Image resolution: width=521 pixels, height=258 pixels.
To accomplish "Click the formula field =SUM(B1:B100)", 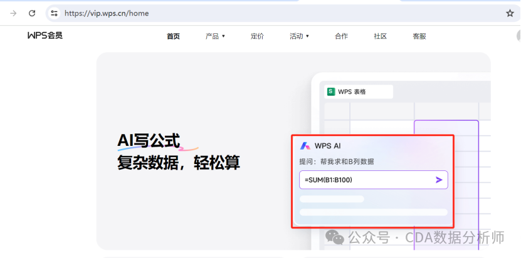I will pos(374,180).
